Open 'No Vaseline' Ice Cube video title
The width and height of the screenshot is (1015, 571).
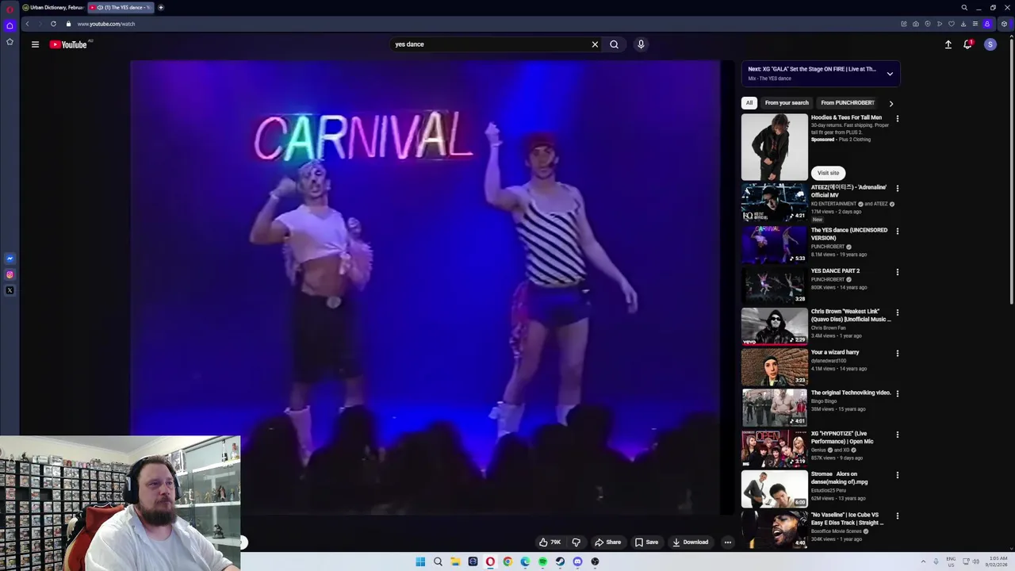tap(847, 519)
